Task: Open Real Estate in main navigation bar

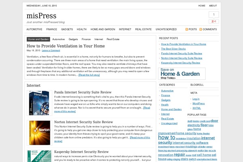Action: 143,29
